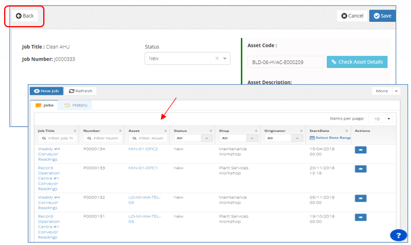Sort by Job Title column
The image size is (411, 245).
click(75, 131)
